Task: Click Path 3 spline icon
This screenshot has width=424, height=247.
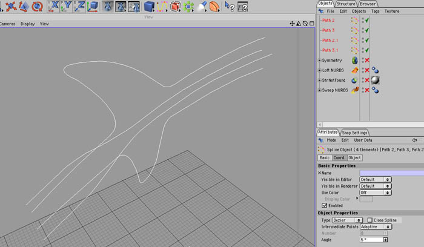Action: pos(354,30)
